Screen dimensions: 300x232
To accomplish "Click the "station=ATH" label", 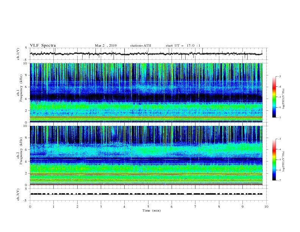I will click(141, 45).
